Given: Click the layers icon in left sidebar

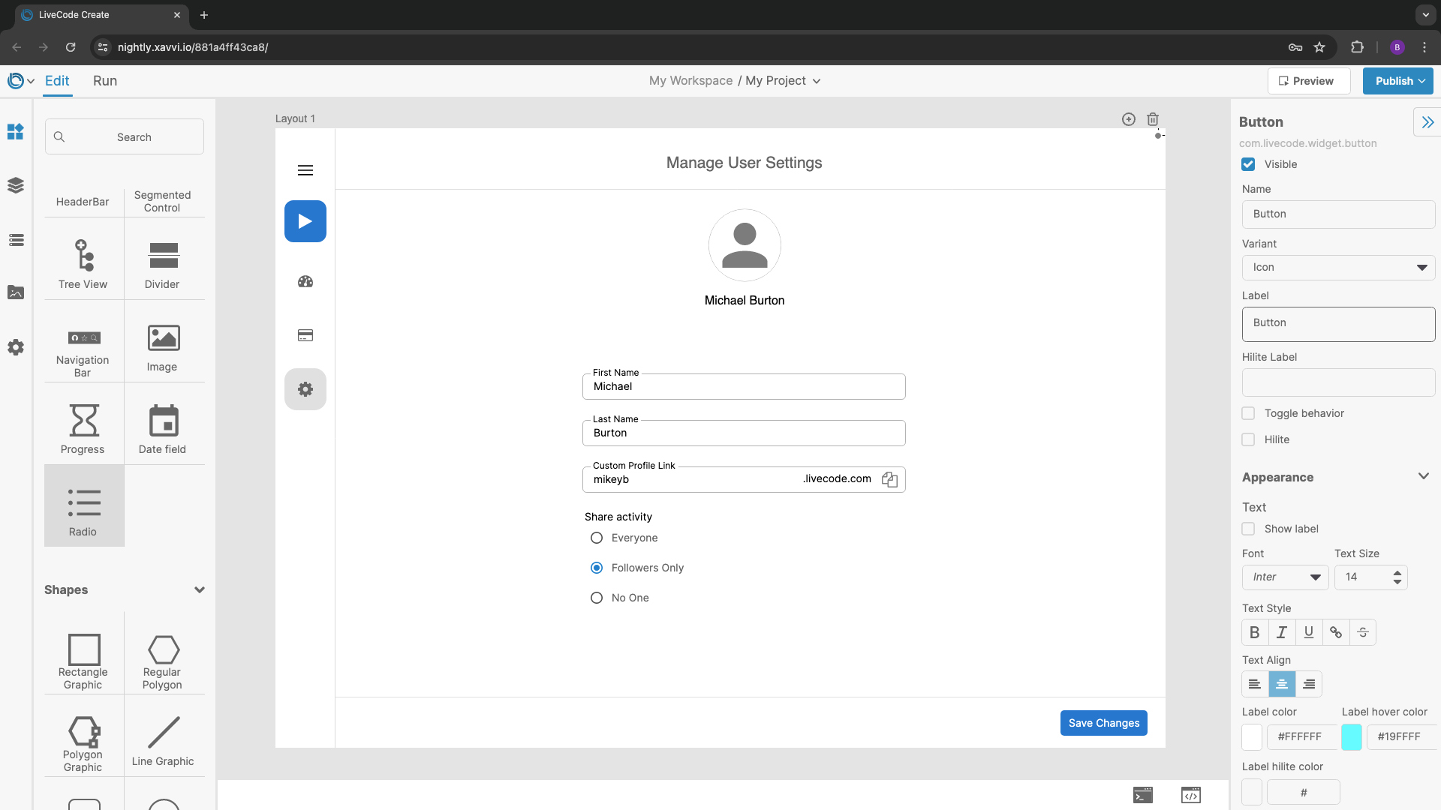Looking at the screenshot, I should (16, 185).
